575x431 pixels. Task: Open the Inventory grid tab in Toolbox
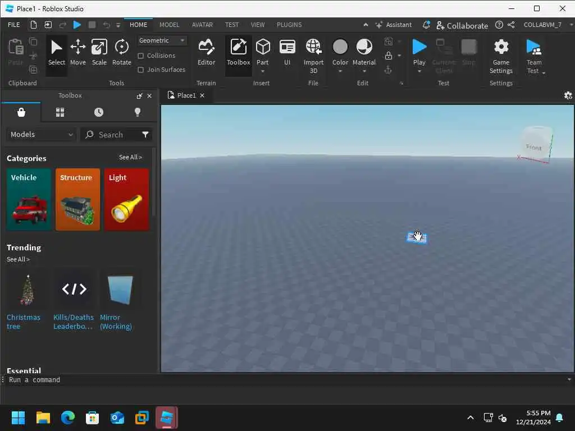coord(60,112)
